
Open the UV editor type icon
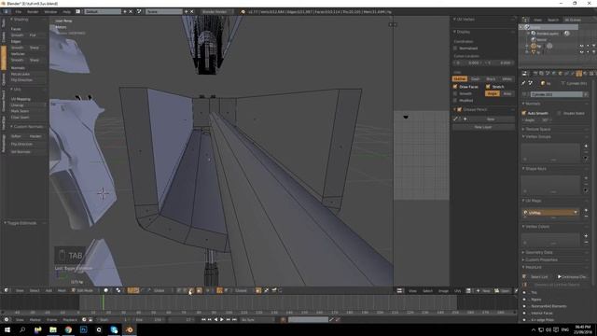399,290
